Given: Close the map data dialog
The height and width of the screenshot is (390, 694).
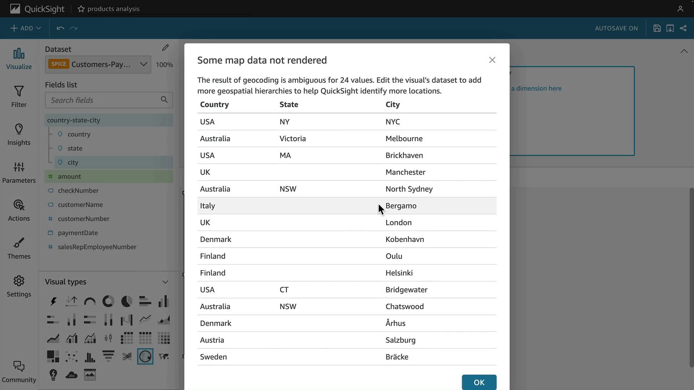Looking at the screenshot, I should pos(492,60).
